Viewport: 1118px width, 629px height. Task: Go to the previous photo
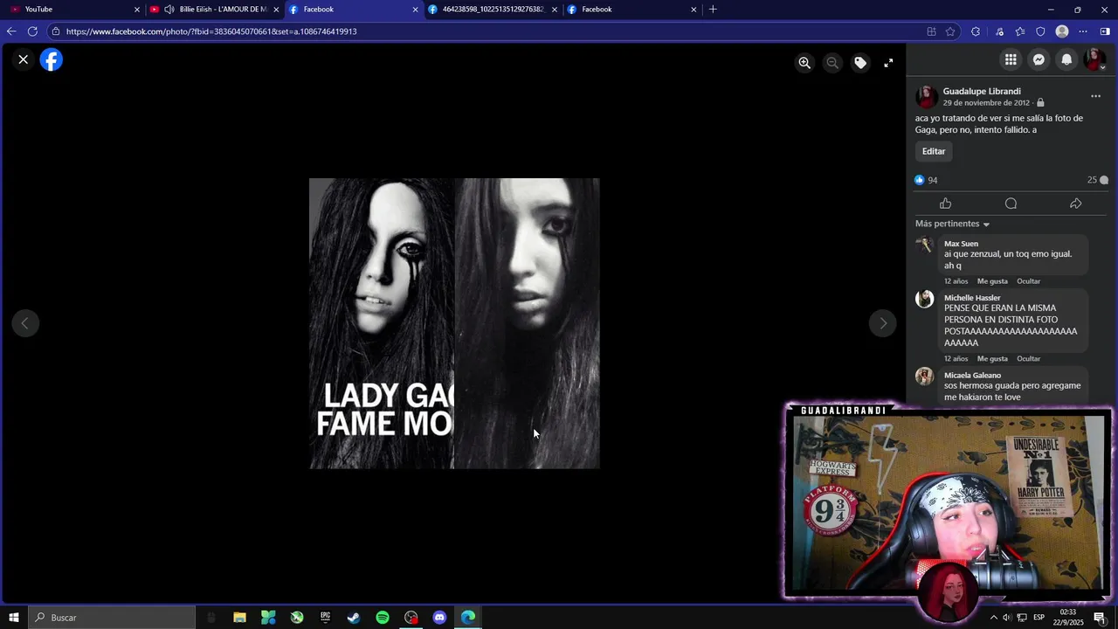[x=25, y=323]
